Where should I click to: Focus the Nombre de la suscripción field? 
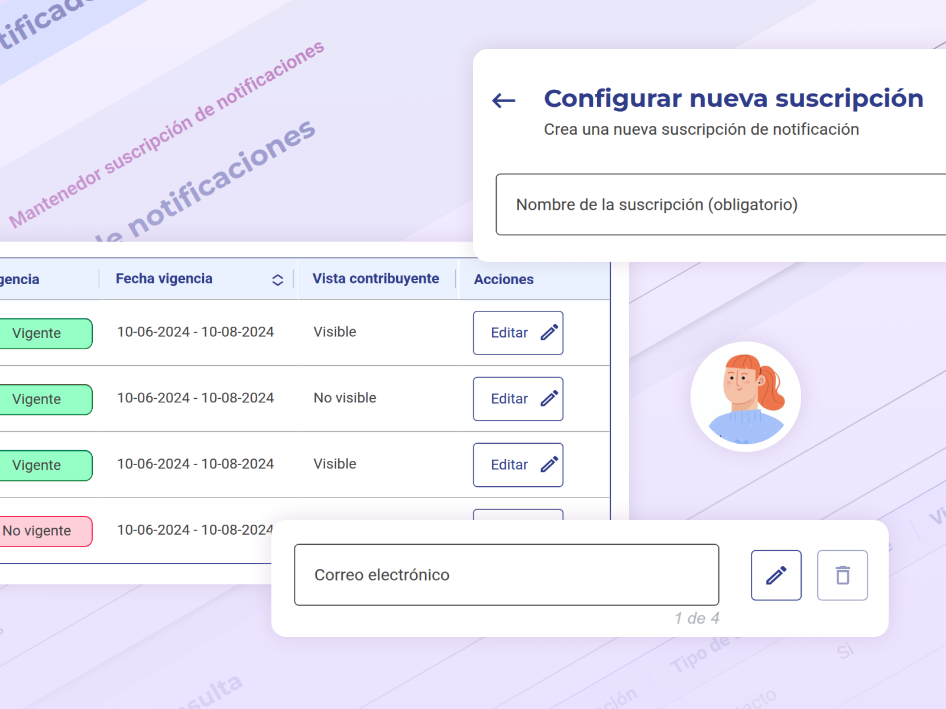[x=720, y=204]
